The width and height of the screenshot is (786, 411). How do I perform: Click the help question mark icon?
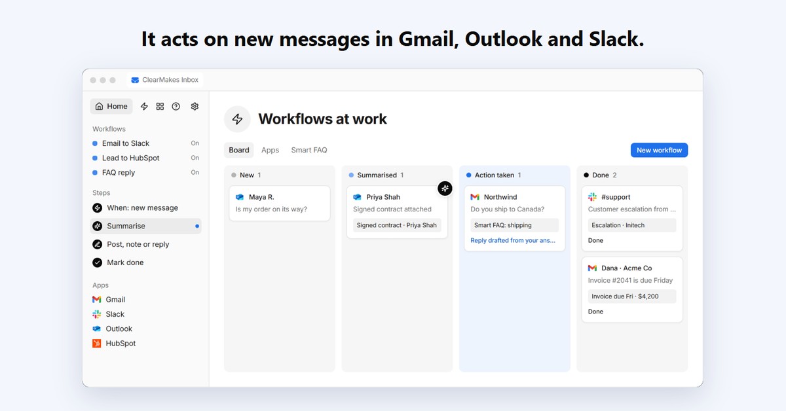176,106
